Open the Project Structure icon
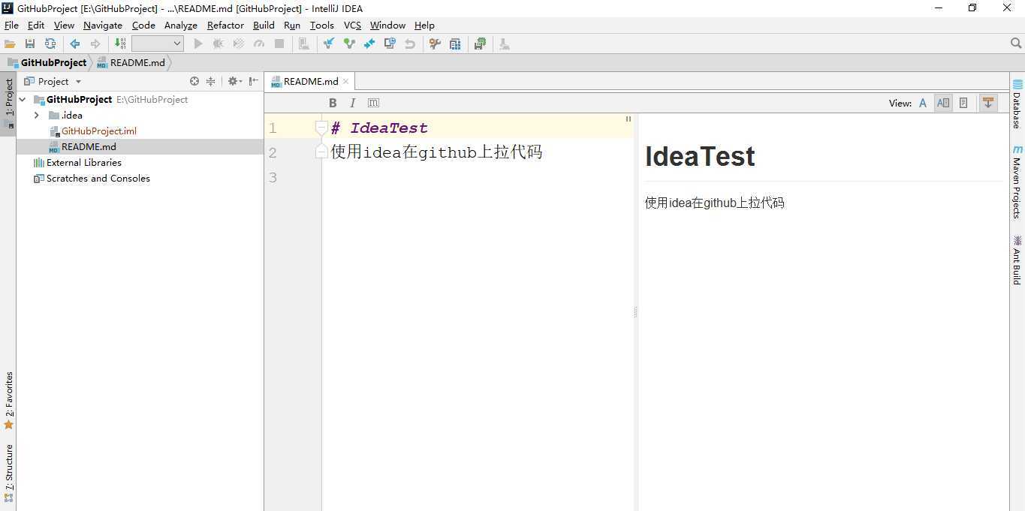Image resolution: width=1025 pixels, height=511 pixels. [455, 44]
